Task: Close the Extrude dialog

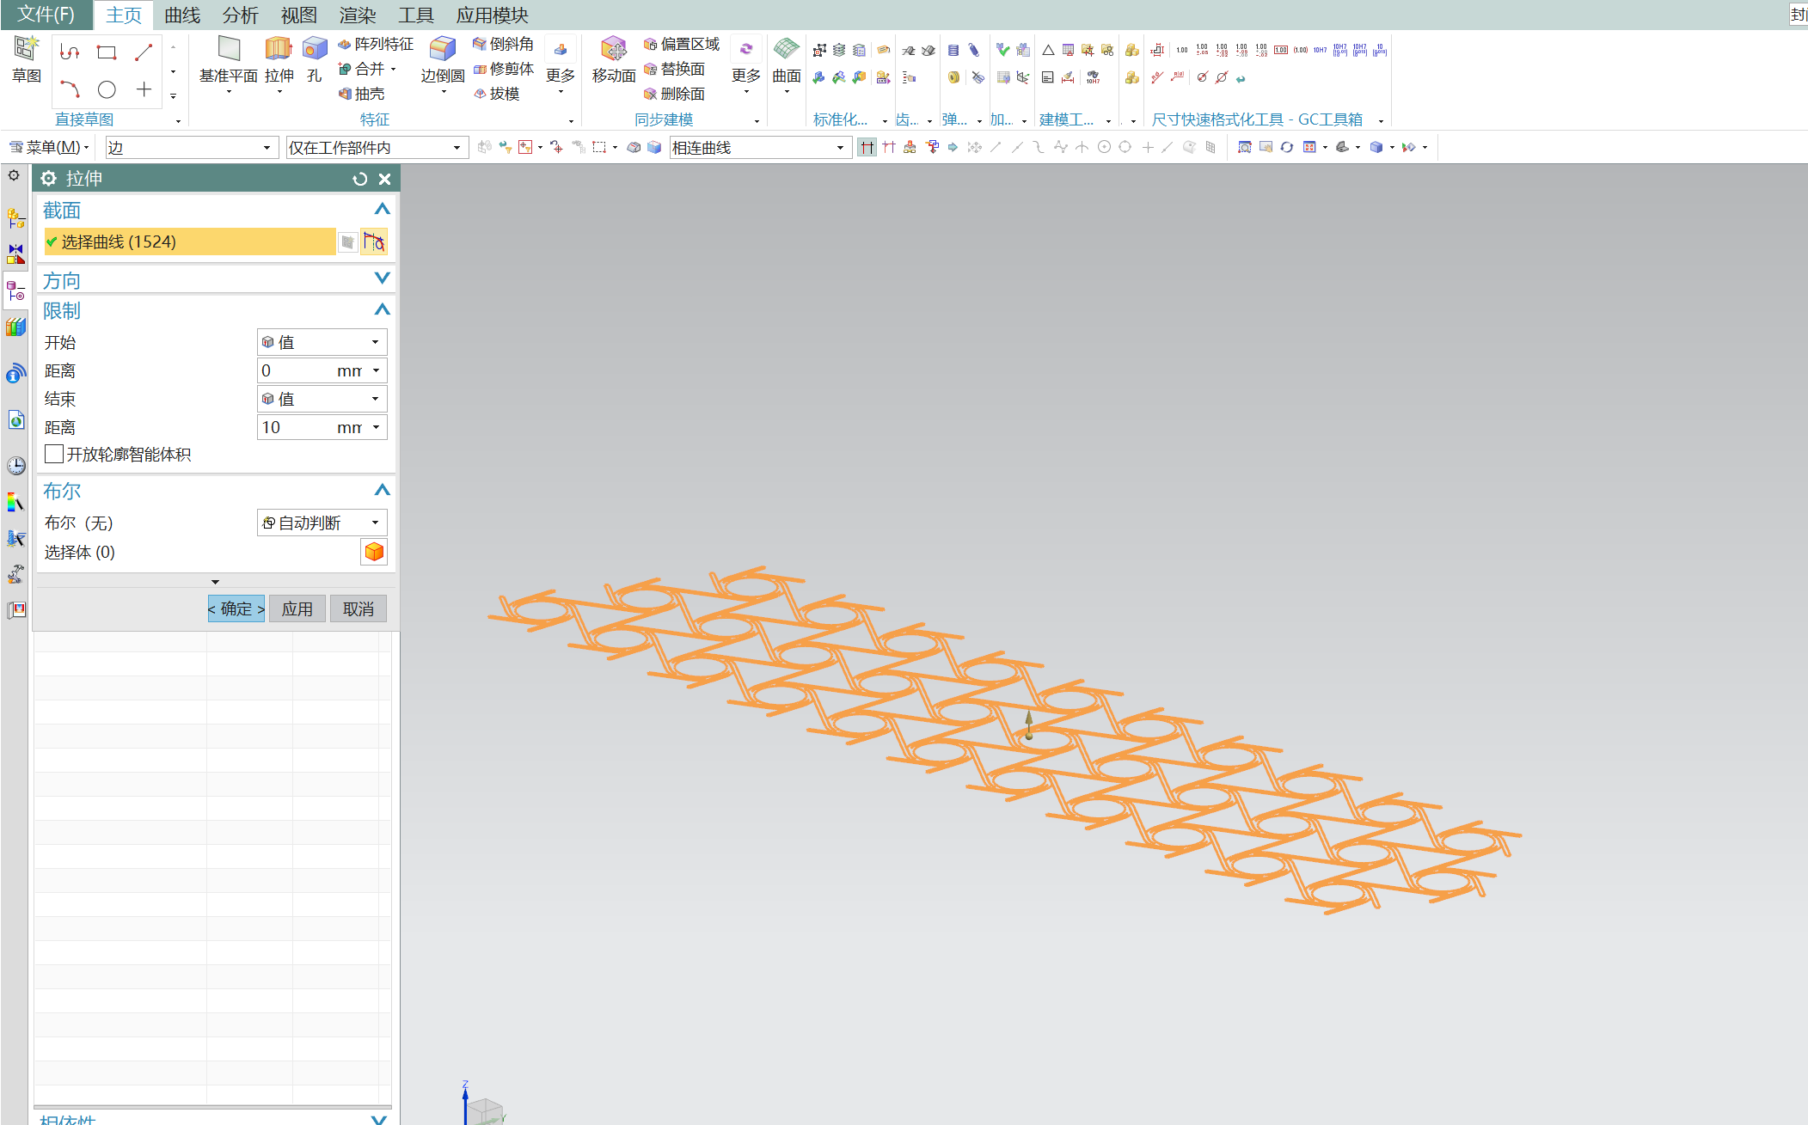Action: click(x=385, y=179)
